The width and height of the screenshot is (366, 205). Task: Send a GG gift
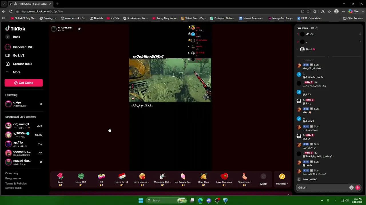click(x=101, y=179)
